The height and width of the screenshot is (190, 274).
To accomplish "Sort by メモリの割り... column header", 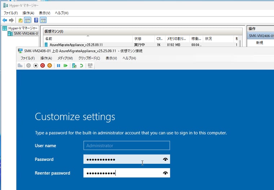I will 177,39.
